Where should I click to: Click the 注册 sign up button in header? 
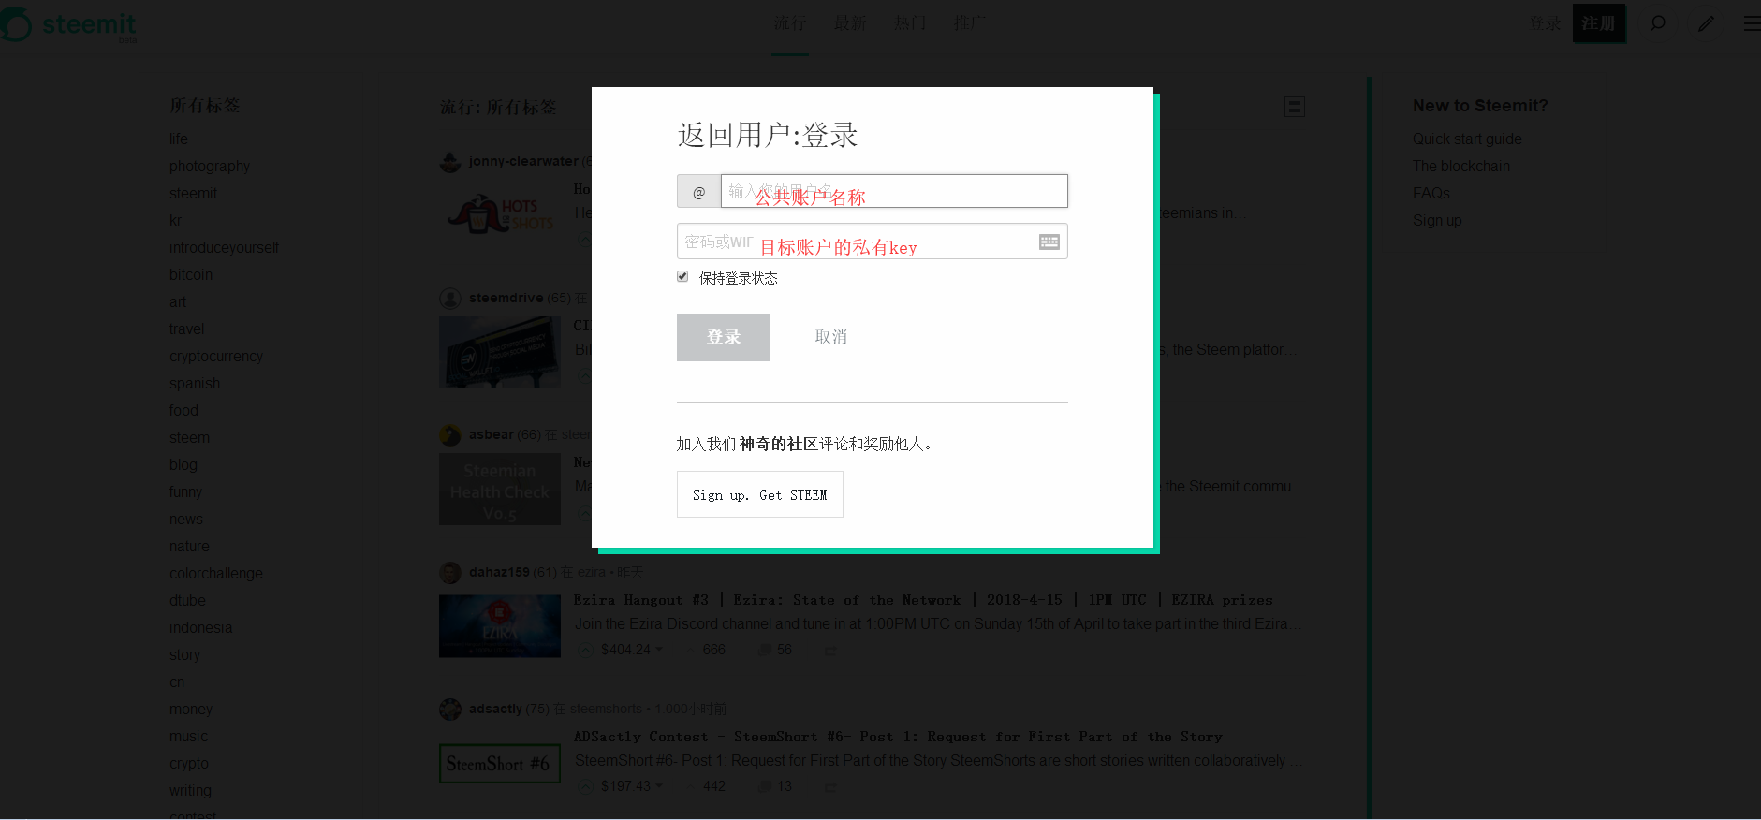pos(1599,23)
